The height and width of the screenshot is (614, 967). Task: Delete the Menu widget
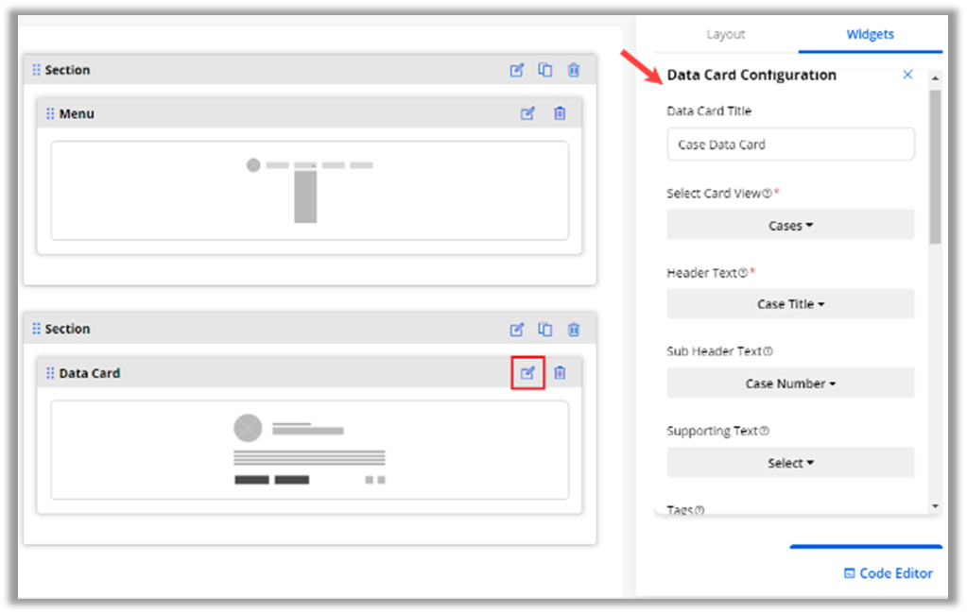tap(560, 113)
